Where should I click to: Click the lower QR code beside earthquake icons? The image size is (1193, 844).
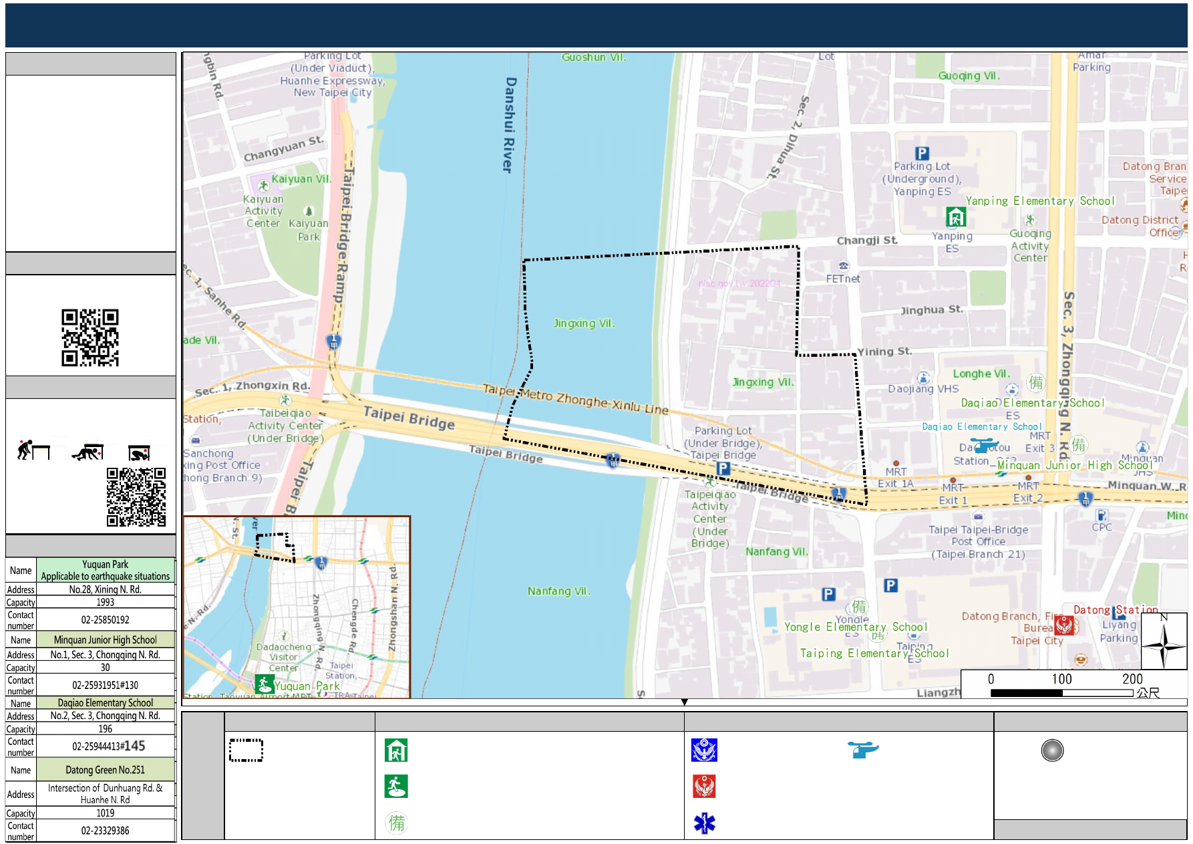coord(136,497)
